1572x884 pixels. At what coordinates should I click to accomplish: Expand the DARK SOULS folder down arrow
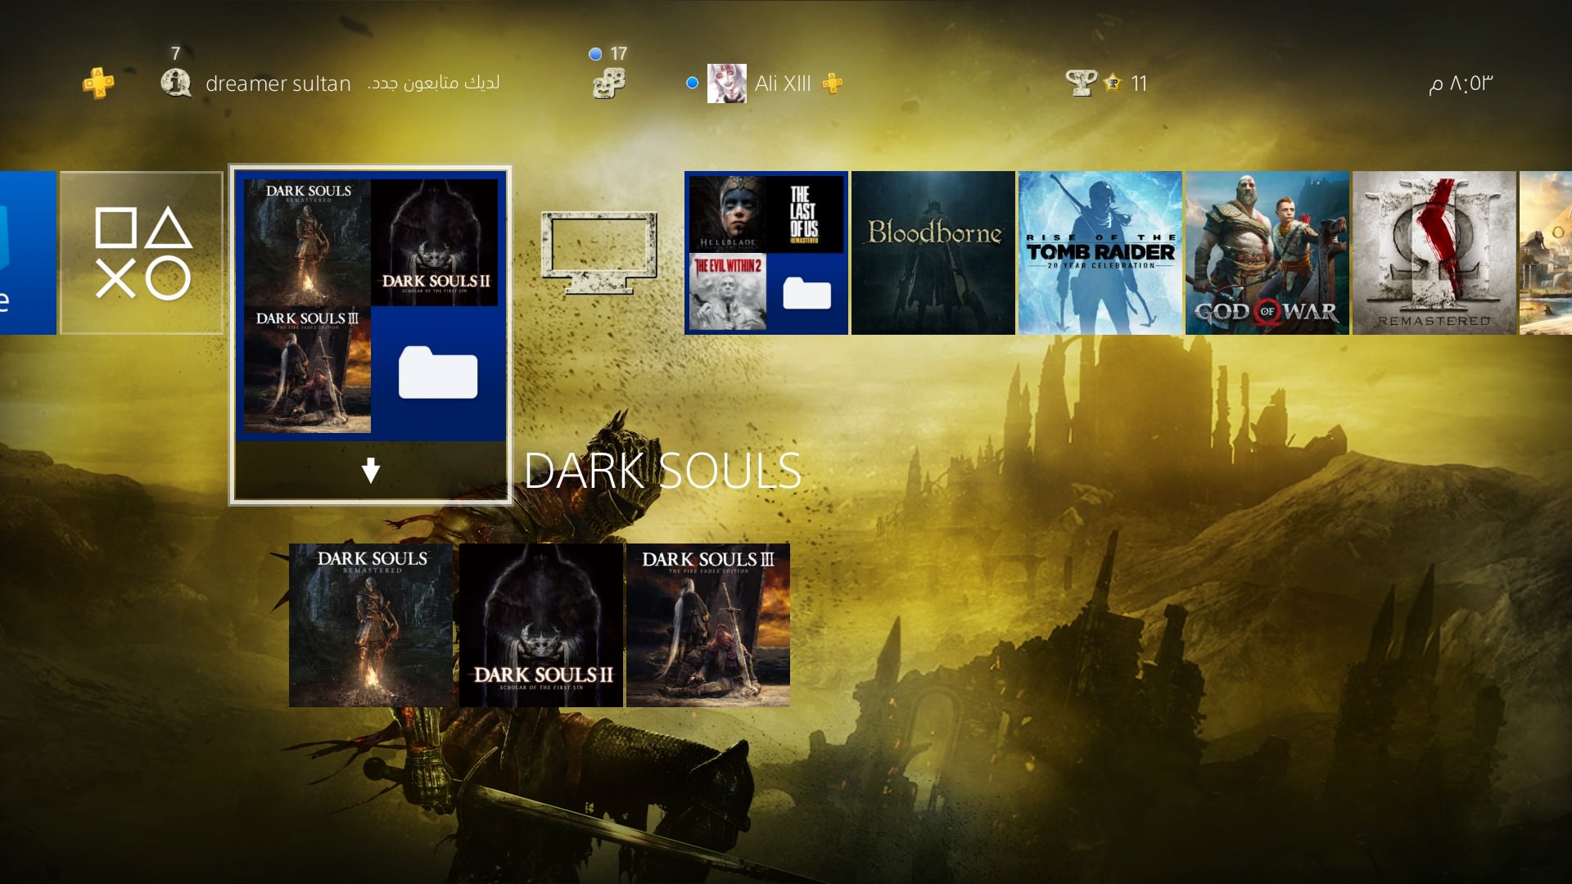coord(371,470)
